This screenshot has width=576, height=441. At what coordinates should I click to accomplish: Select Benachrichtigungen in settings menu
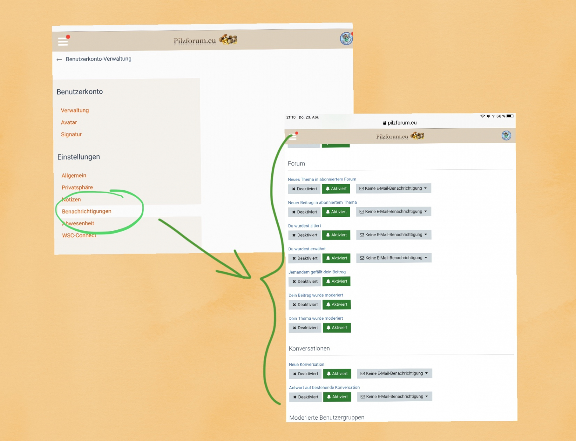click(86, 211)
